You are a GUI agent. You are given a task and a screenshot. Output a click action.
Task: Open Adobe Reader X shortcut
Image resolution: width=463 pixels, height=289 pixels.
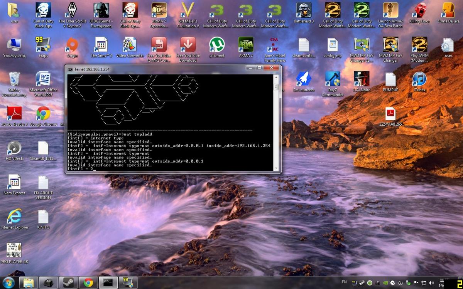pos(14,116)
